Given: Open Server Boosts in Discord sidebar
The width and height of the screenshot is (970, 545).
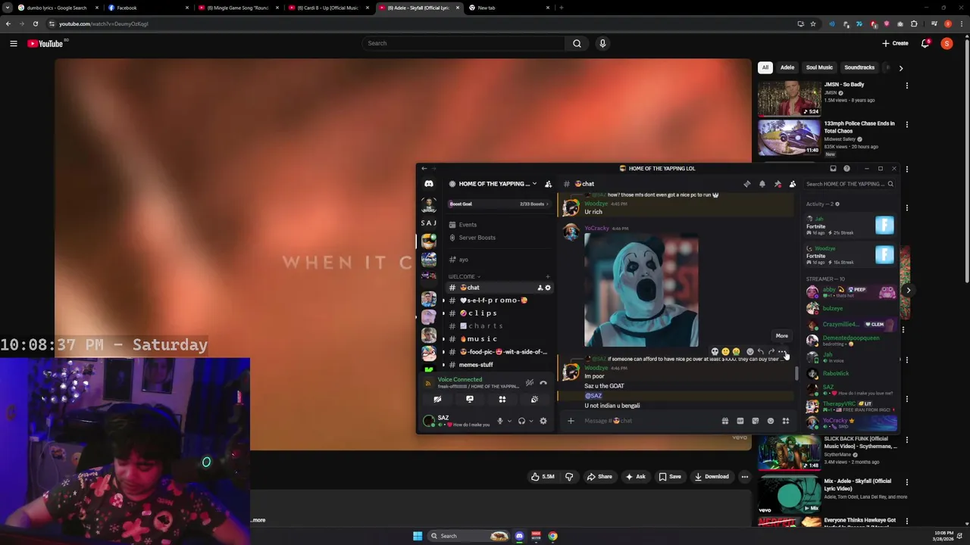Looking at the screenshot, I should pyautogui.click(x=499, y=238).
